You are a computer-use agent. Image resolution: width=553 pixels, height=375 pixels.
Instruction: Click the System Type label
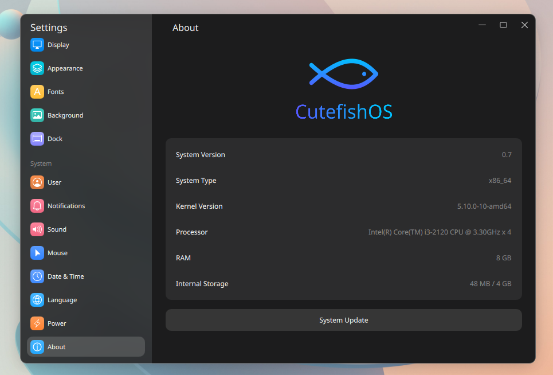pyautogui.click(x=196, y=181)
